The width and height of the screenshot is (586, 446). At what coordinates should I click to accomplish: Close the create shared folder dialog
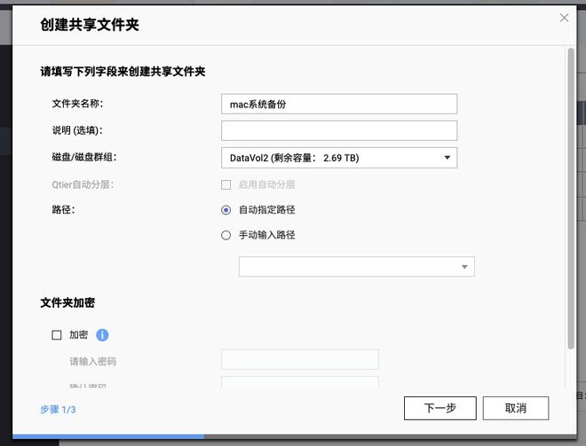click(564, 18)
